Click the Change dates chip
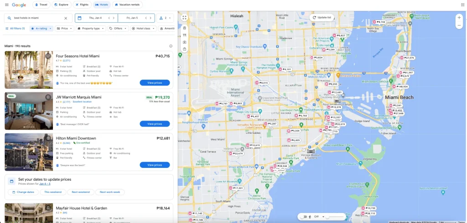This screenshot has width=467, height=223. tap(23, 192)
